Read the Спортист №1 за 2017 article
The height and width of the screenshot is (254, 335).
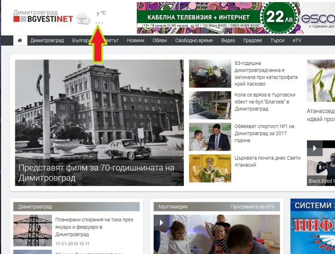point(264,133)
